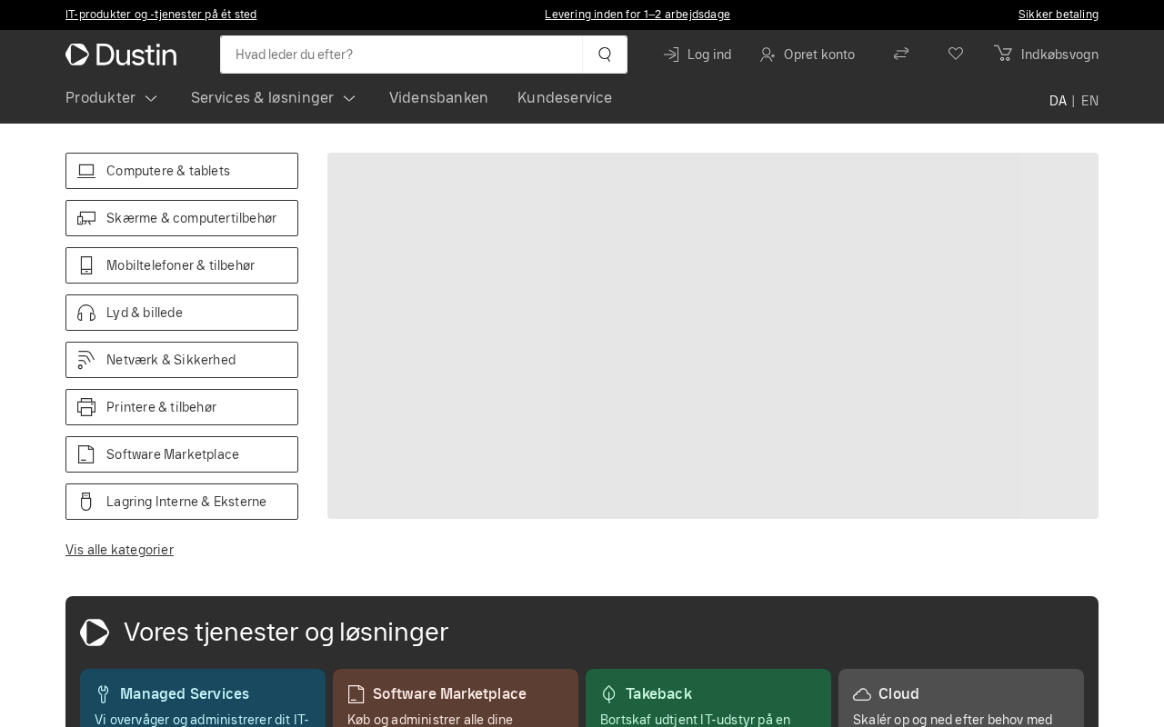Screen dimensions: 1164x727
Task: Open the favorites heart icon
Action: click(956, 54)
